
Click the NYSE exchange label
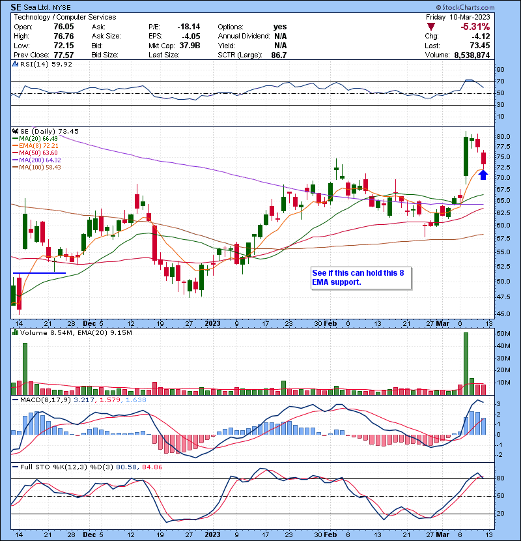click(62, 8)
